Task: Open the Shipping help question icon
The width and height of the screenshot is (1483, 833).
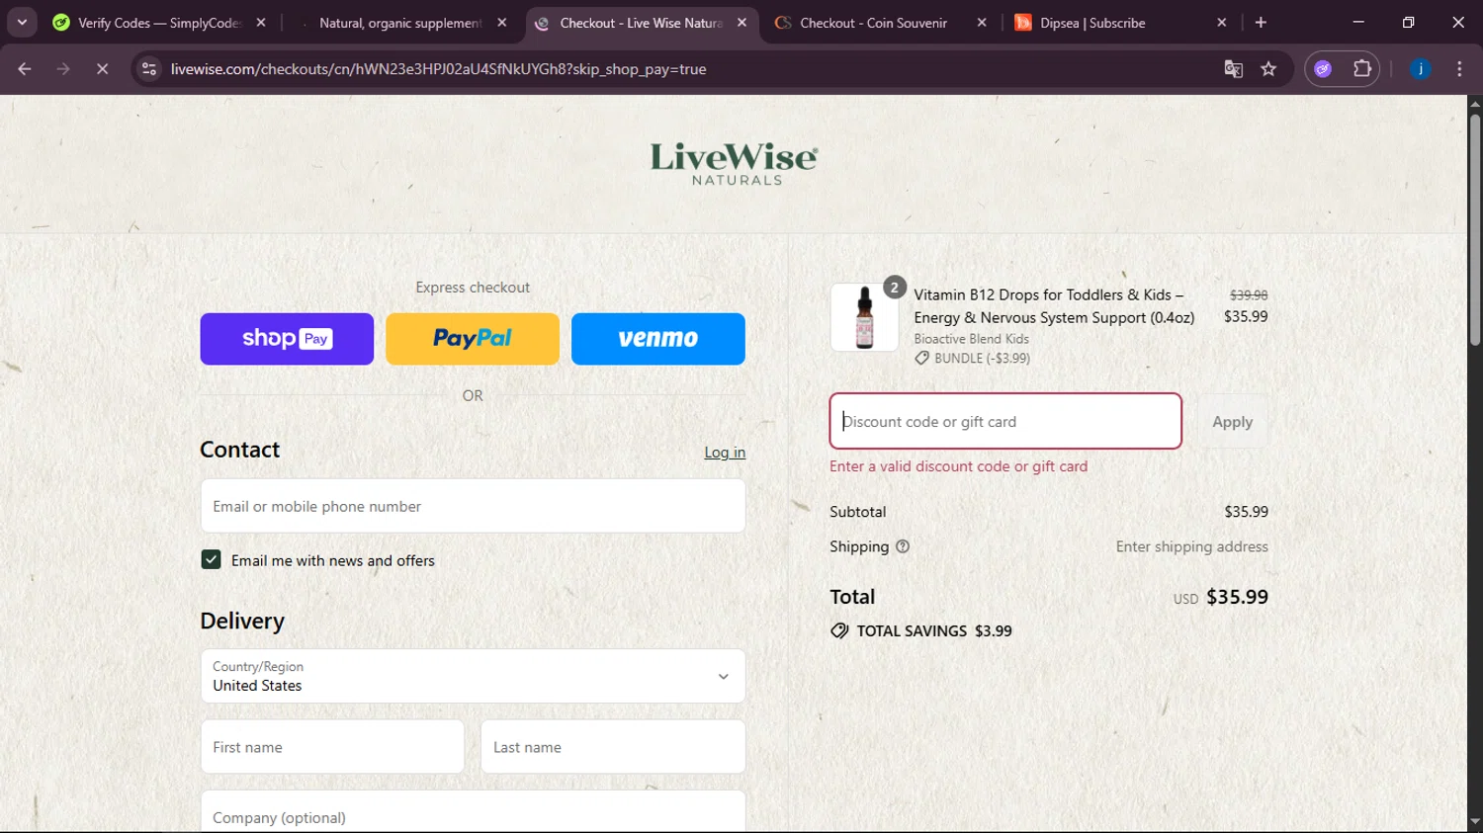Action: point(903,546)
